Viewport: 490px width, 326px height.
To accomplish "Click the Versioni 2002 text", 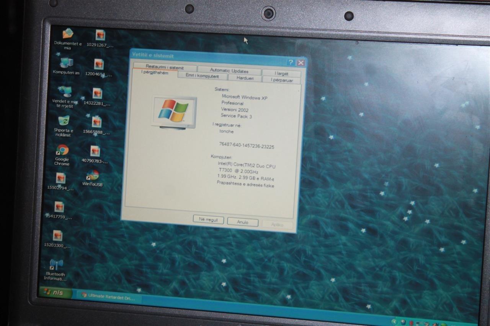I will (235, 110).
